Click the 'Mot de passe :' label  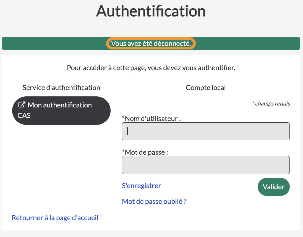coord(145,152)
